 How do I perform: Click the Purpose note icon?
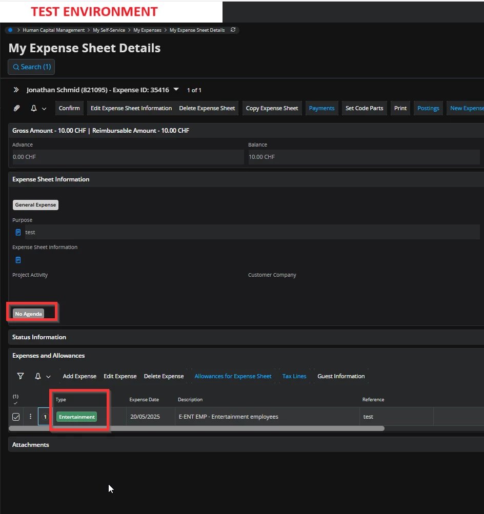(x=18, y=232)
